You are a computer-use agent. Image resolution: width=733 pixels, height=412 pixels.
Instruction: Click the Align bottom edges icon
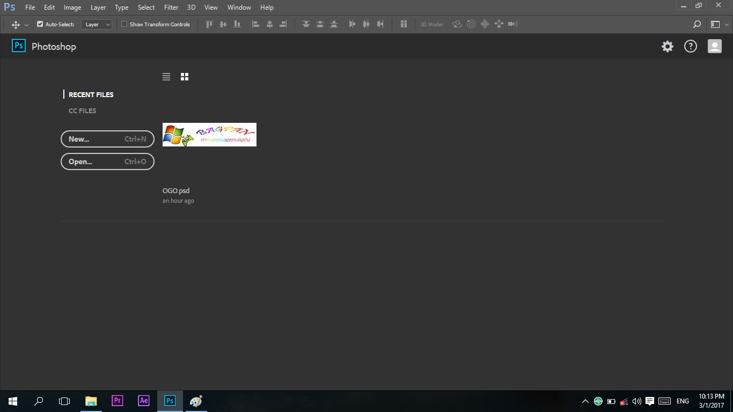click(x=237, y=24)
